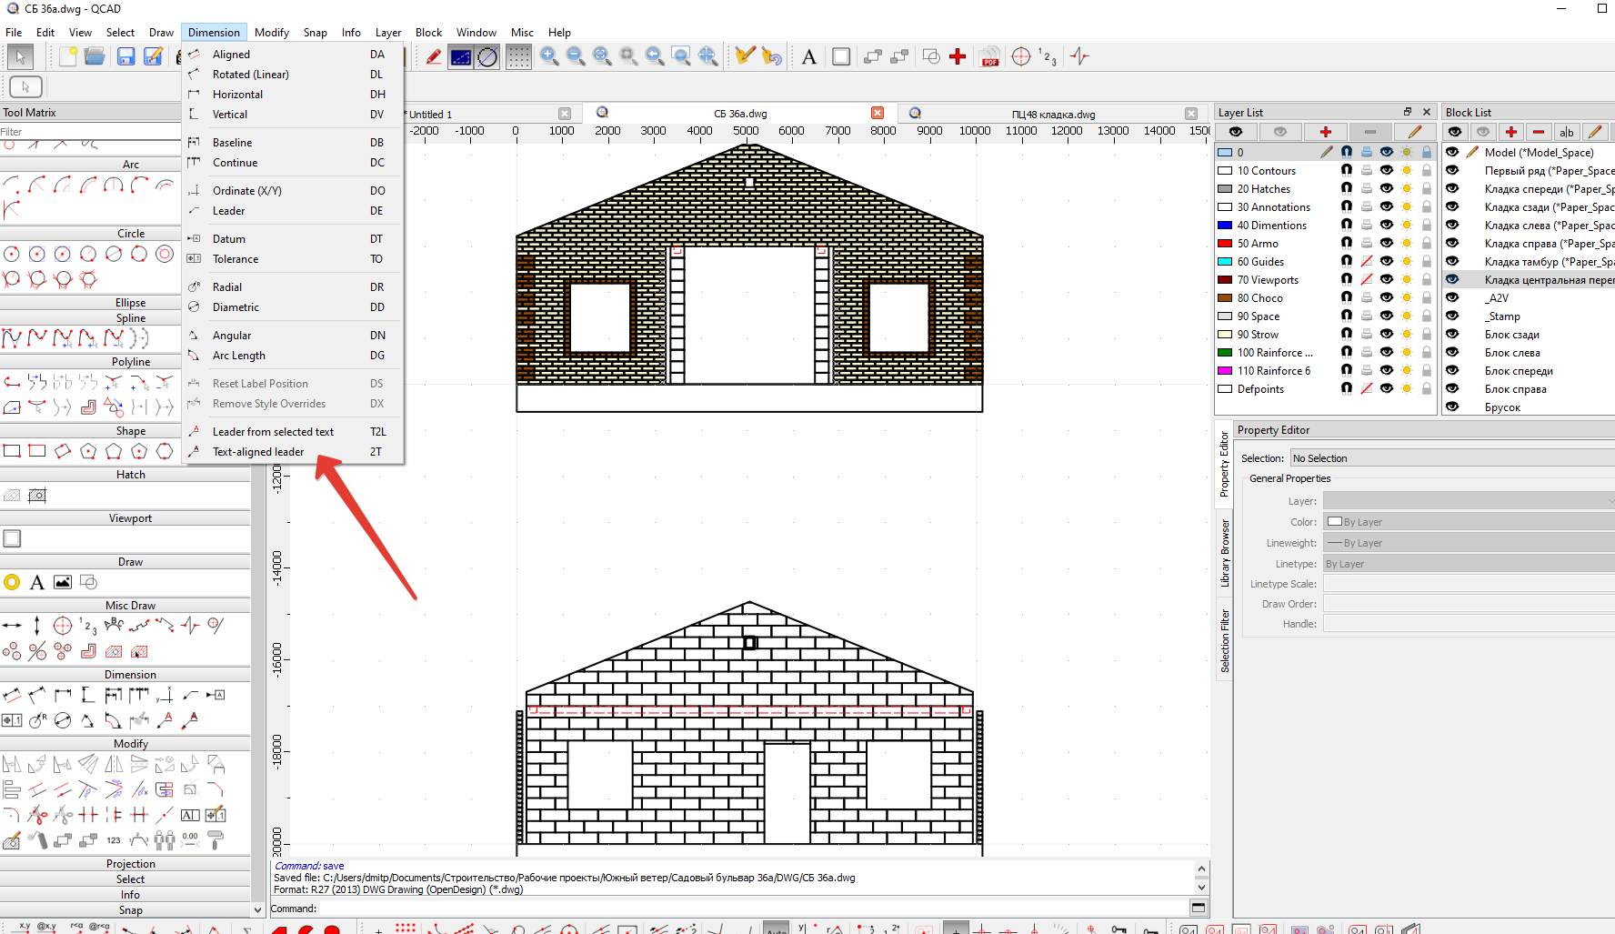The image size is (1615, 934).
Task: Close the СБ 36а.dwg tab
Action: pyautogui.click(x=878, y=113)
